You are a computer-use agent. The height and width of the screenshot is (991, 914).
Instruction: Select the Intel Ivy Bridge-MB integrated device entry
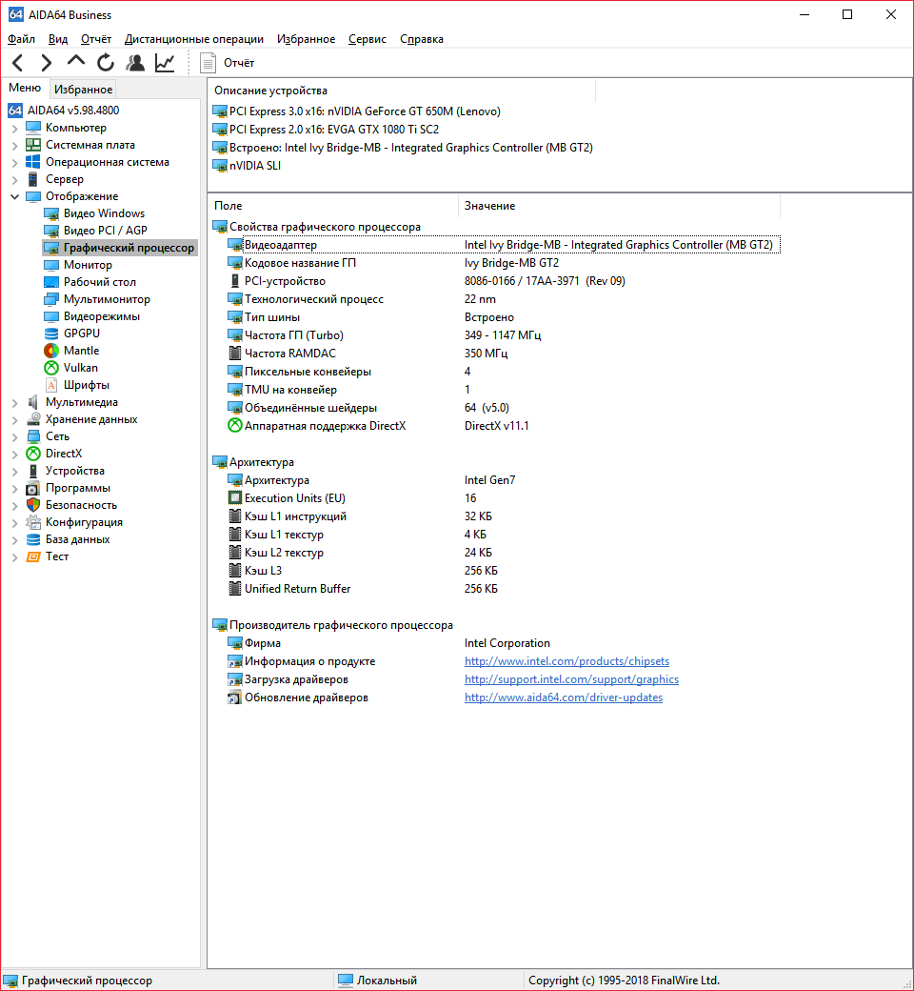[x=403, y=148]
